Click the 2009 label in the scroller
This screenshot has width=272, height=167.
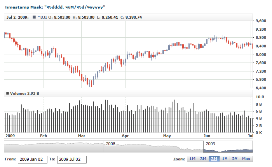(210, 144)
